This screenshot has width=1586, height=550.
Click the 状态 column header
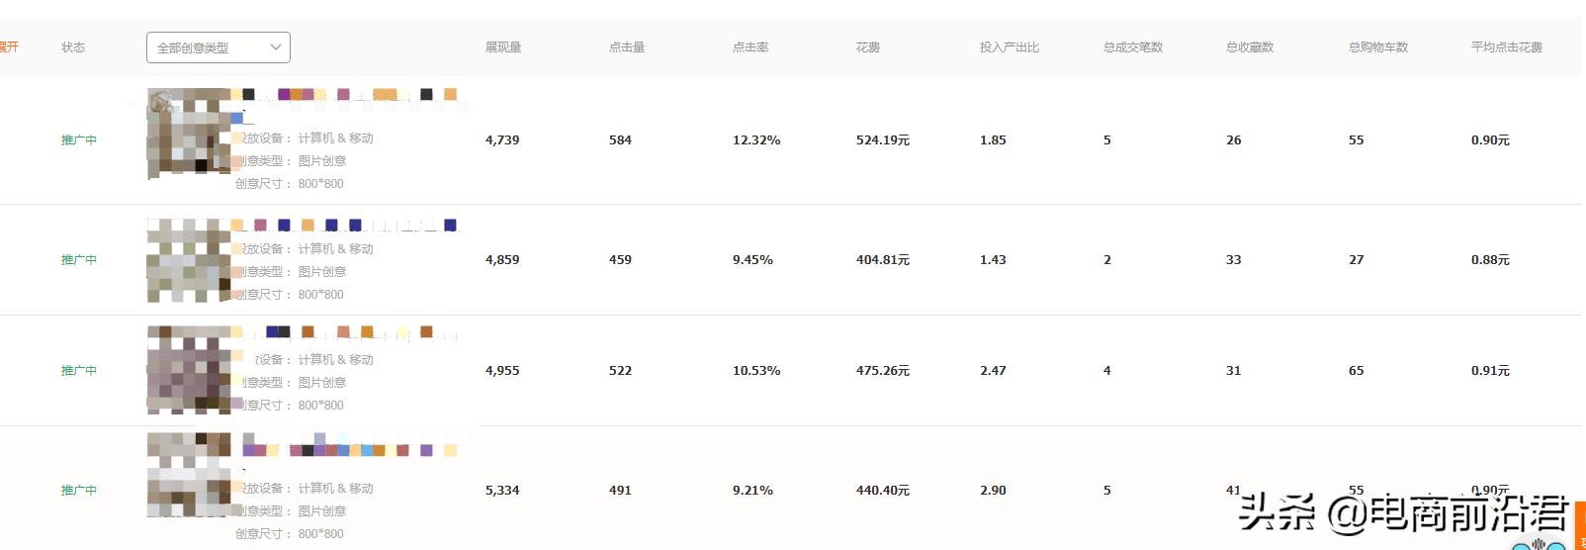(x=73, y=47)
